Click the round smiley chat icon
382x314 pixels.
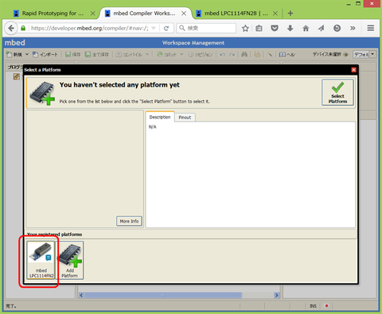pos(337,28)
